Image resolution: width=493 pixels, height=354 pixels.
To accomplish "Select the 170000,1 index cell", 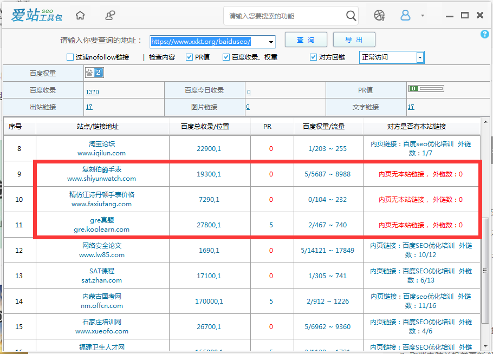I will pos(209,301).
